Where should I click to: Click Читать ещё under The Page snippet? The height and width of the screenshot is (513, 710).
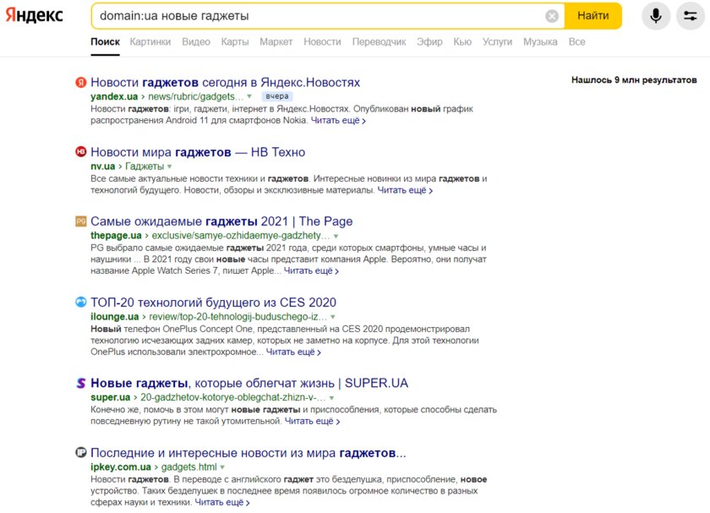(311, 270)
